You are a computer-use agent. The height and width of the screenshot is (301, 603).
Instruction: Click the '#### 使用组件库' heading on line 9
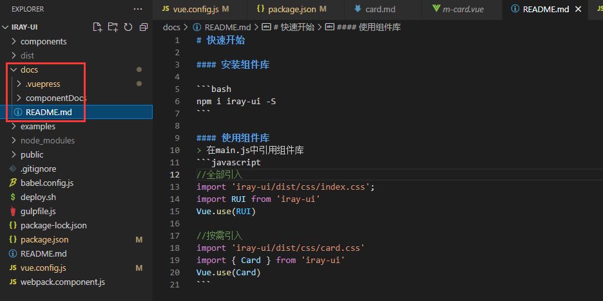[233, 138]
